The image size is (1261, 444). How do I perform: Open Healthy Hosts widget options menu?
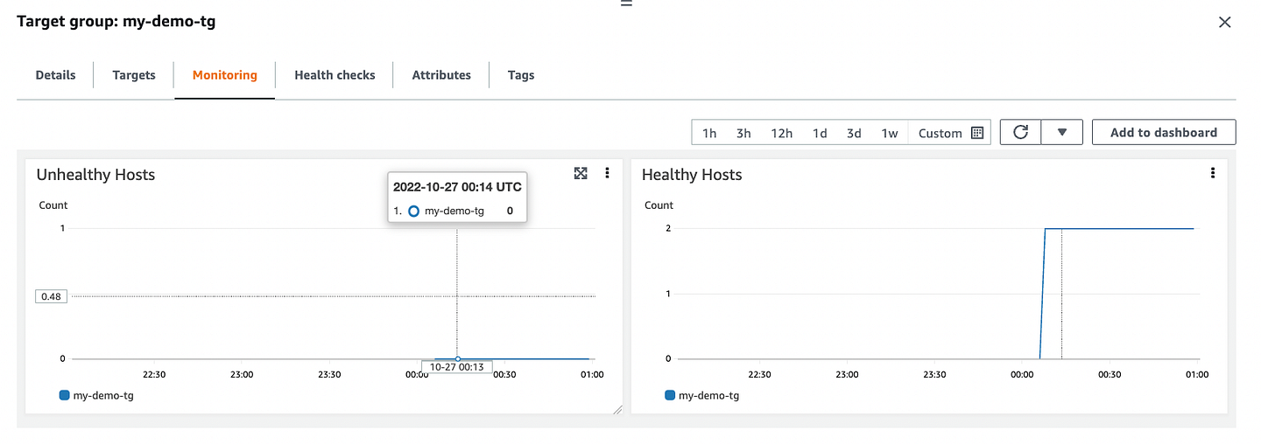pos(1213,174)
